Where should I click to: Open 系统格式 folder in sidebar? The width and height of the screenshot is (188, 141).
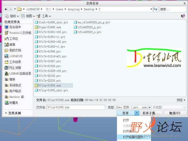13,85
